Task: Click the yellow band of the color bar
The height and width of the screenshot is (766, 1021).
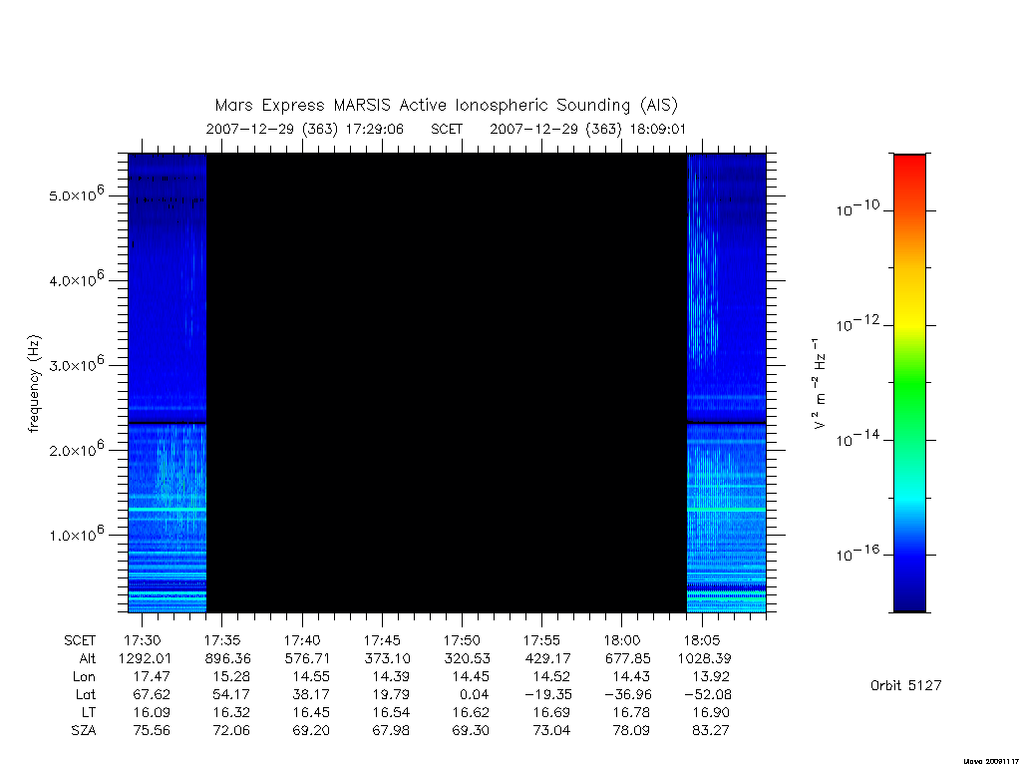Action: [909, 312]
